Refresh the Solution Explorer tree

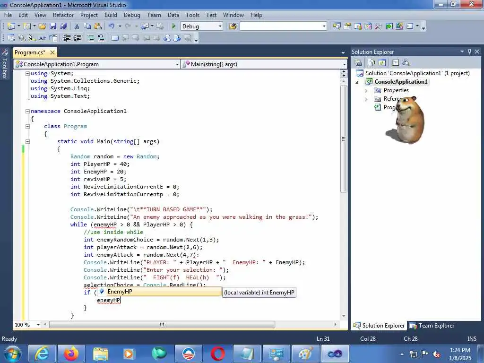tap(382, 63)
